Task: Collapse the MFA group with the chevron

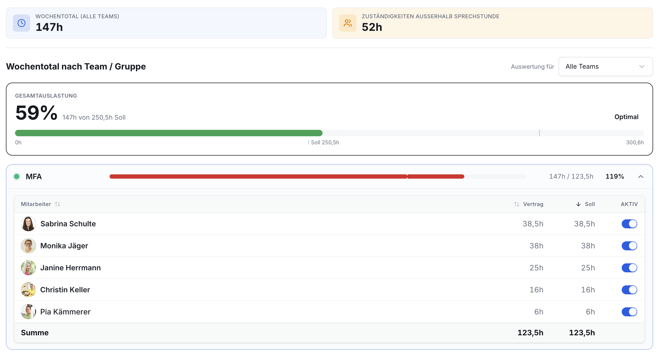Action: tap(641, 176)
